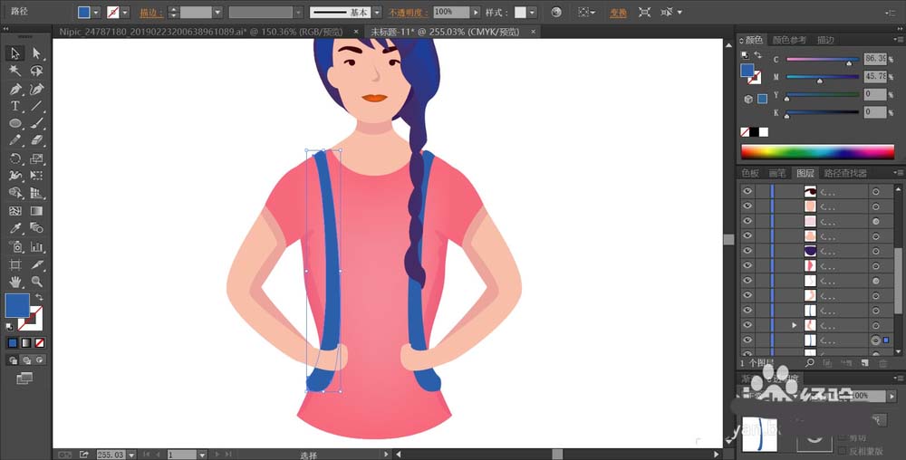Open the fill color dropdown in control bar
This screenshot has height=460, width=906.
(96, 12)
